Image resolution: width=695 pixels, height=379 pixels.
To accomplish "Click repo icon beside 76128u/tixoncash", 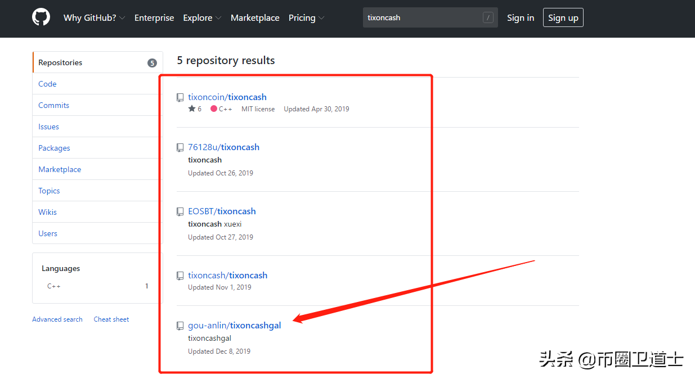I will 180,147.
